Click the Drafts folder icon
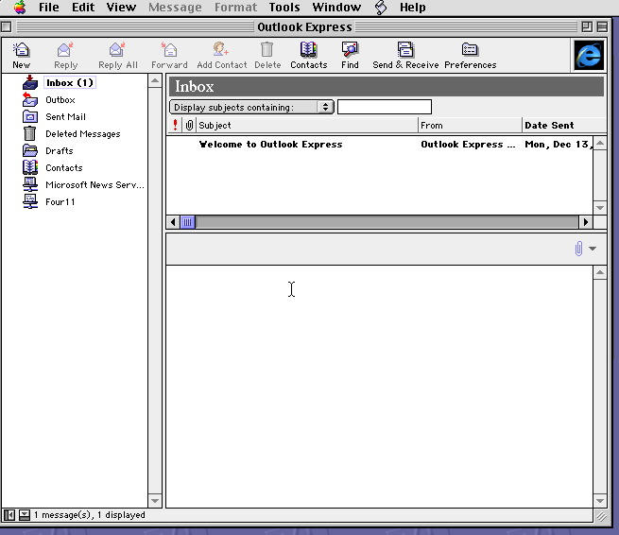619x535 pixels. [x=30, y=150]
